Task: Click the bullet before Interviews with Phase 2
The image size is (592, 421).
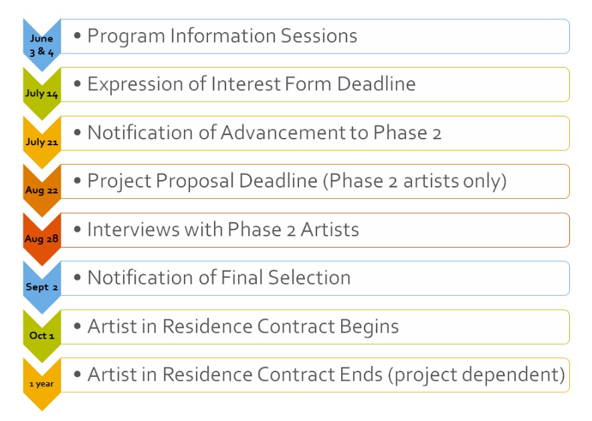Action: tap(78, 230)
